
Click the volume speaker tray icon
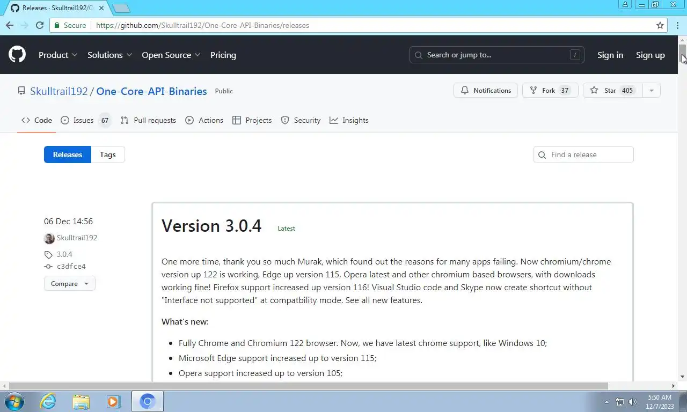coord(633,401)
